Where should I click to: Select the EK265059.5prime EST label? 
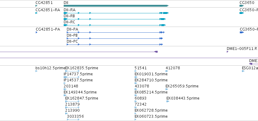coord(182,86)
